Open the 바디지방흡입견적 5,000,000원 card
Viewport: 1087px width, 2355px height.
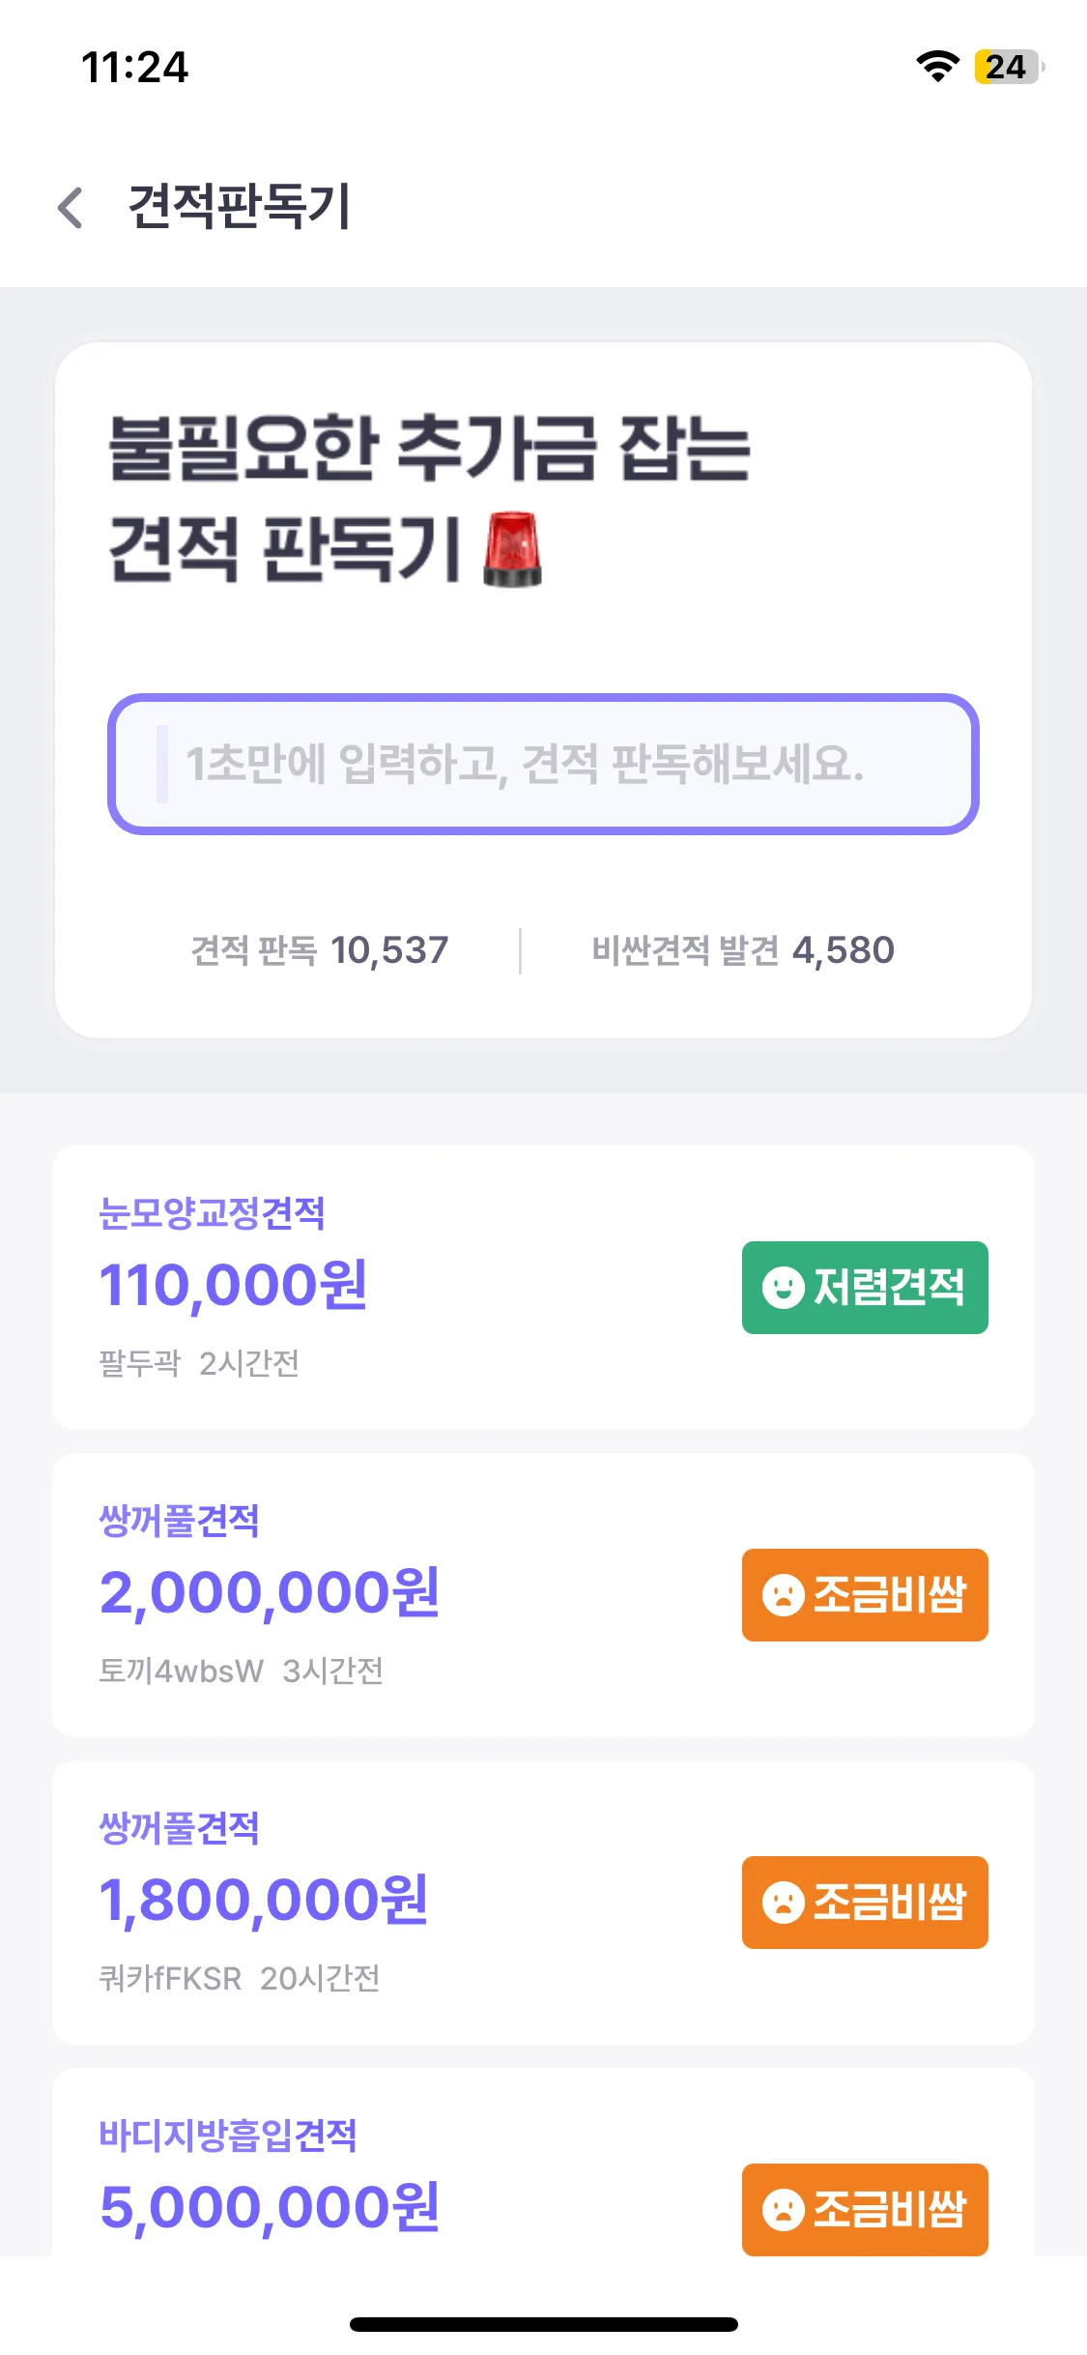(386, 2175)
